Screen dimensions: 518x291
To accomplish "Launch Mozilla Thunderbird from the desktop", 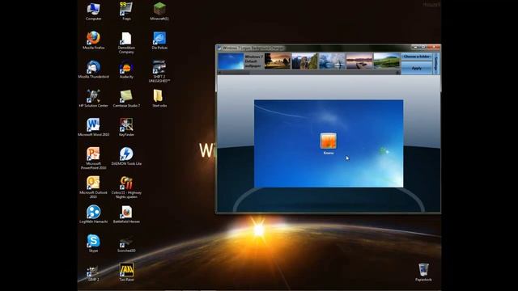I will (x=94, y=70).
